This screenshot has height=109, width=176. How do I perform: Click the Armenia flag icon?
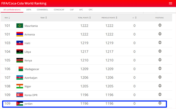click(x=19, y=34)
